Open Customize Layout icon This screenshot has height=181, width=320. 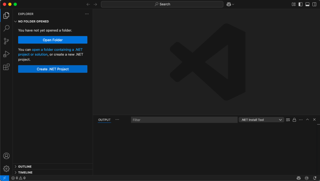pos(294,4)
